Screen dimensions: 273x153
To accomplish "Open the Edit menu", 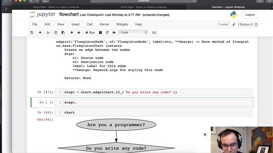I will (47, 24).
